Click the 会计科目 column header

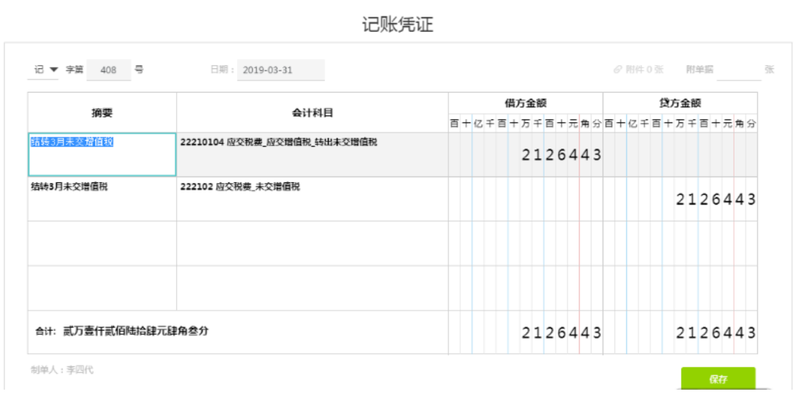(x=313, y=112)
